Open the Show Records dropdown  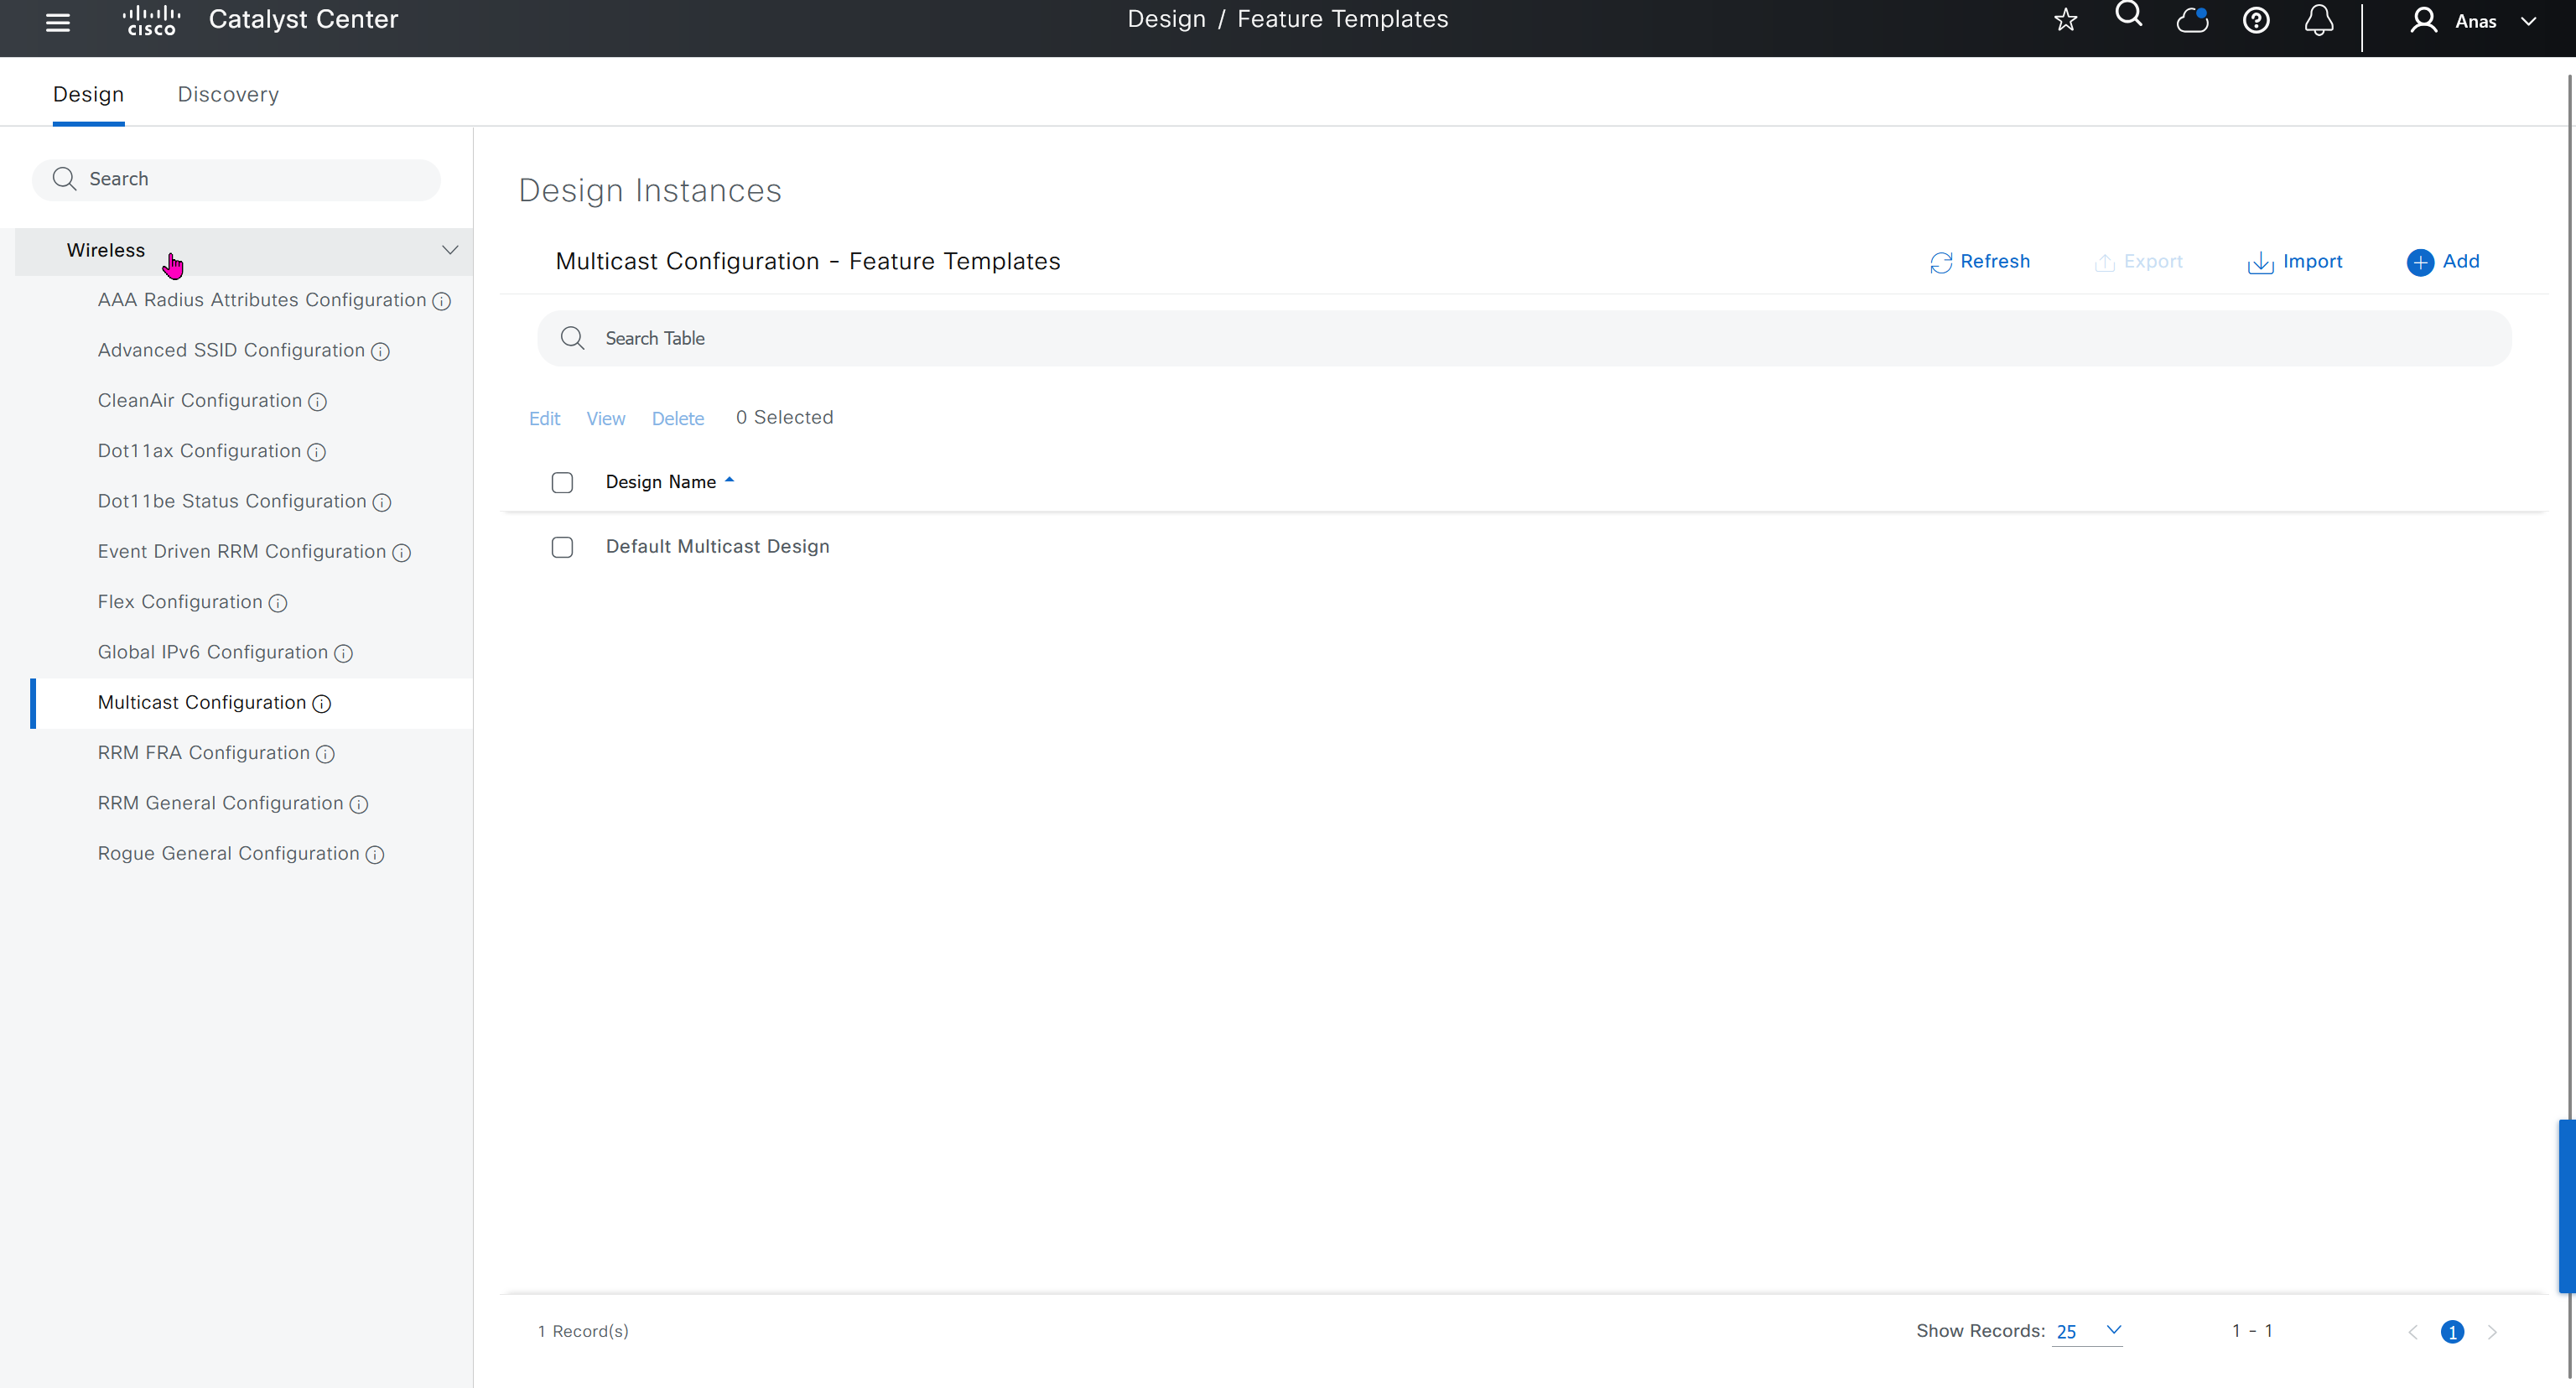click(2087, 1331)
